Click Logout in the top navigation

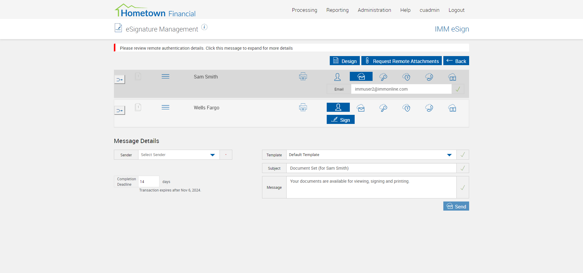click(456, 10)
